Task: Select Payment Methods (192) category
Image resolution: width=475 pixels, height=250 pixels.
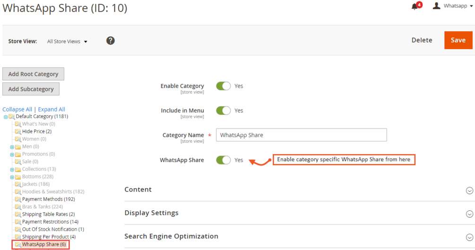Action: (49, 199)
